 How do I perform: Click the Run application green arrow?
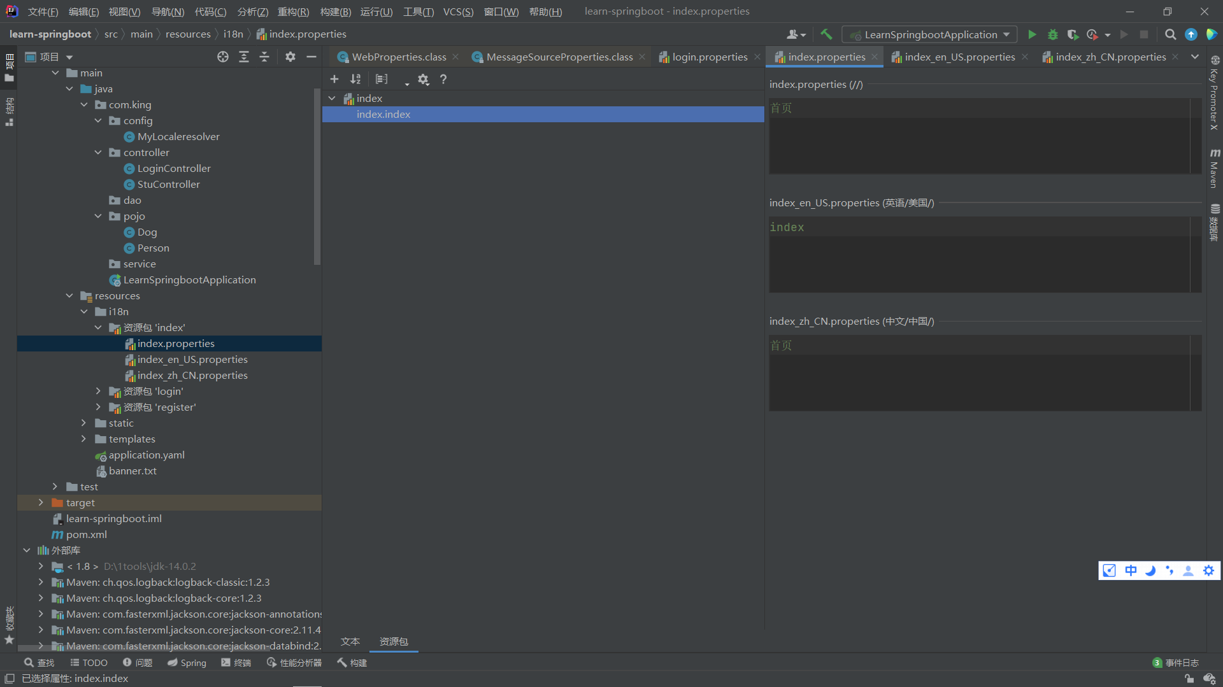pos(1032,34)
